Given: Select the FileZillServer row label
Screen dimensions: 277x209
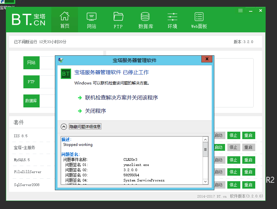Looking at the screenshot, I should [28, 172].
